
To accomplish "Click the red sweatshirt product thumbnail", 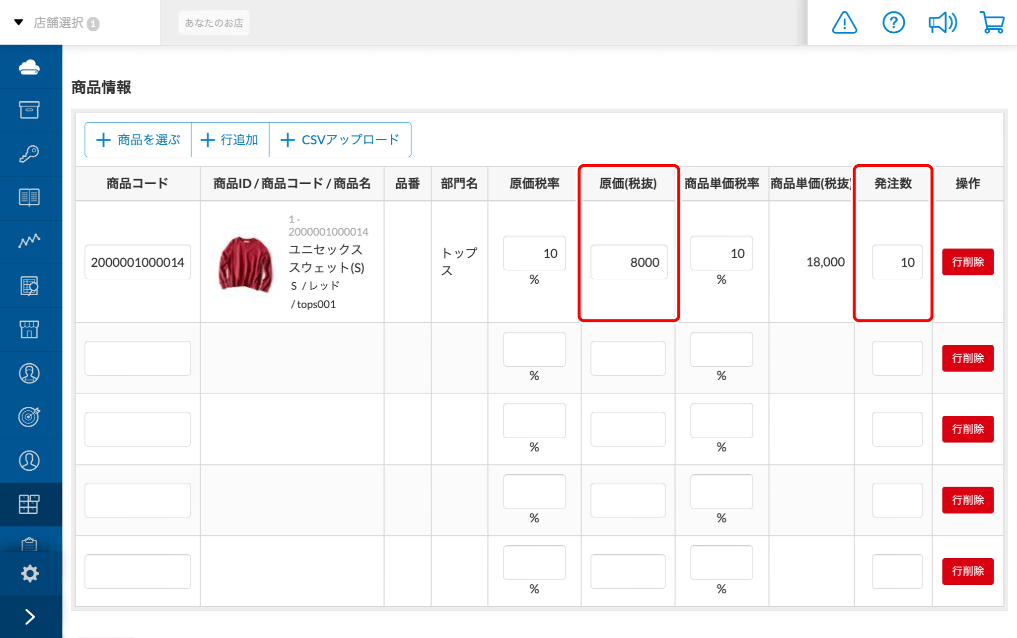I will click(245, 264).
